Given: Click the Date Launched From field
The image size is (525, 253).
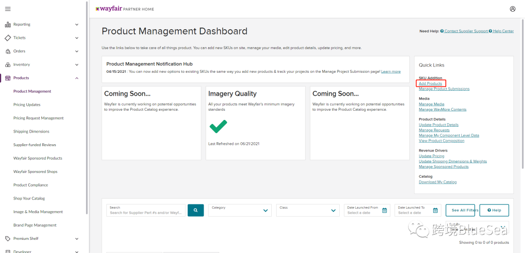Looking at the screenshot, I should pyautogui.click(x=367, y=210).
